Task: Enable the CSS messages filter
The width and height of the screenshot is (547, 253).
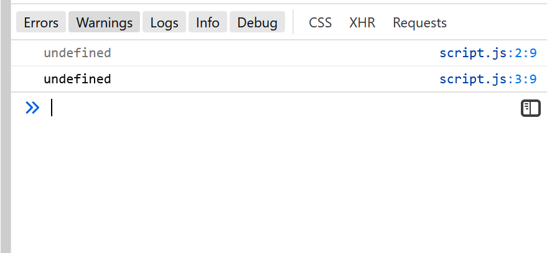Action: [320, 22]
